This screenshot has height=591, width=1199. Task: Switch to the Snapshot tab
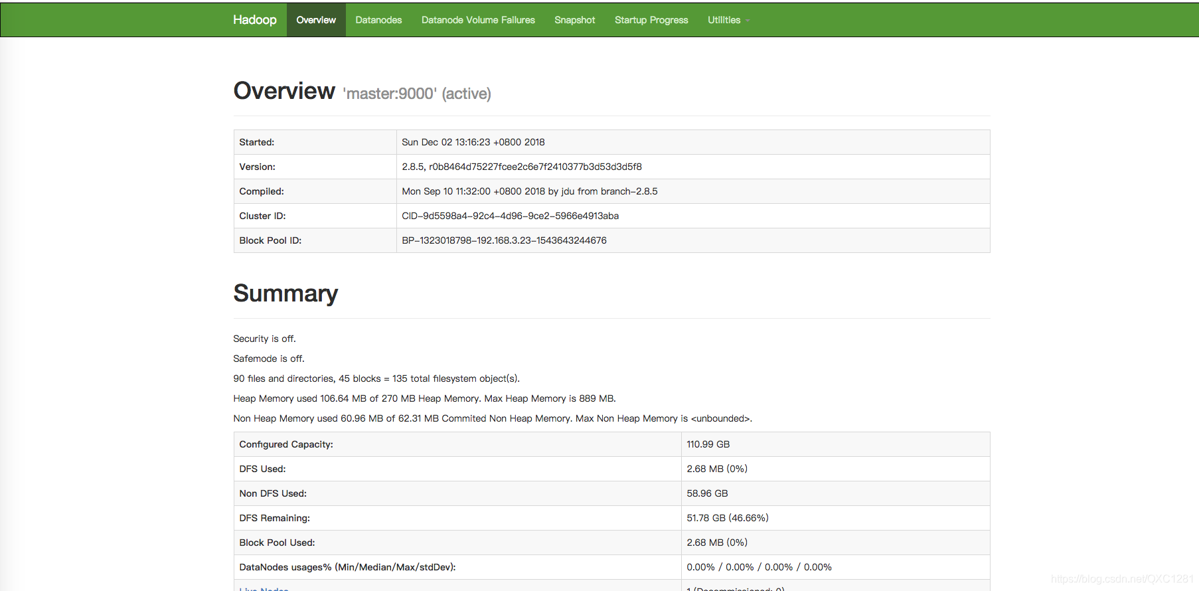(x=575, y=20)
